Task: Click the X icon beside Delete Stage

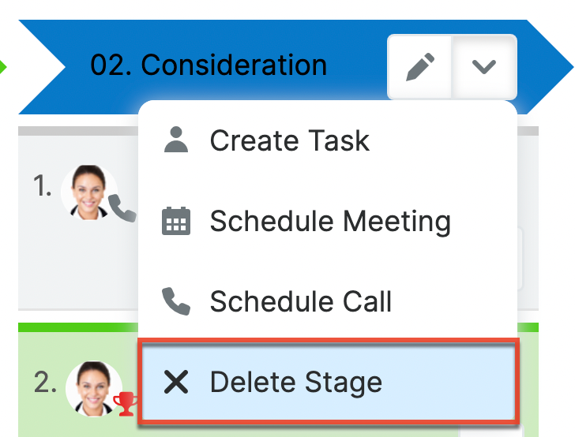Action: (175, 383)
